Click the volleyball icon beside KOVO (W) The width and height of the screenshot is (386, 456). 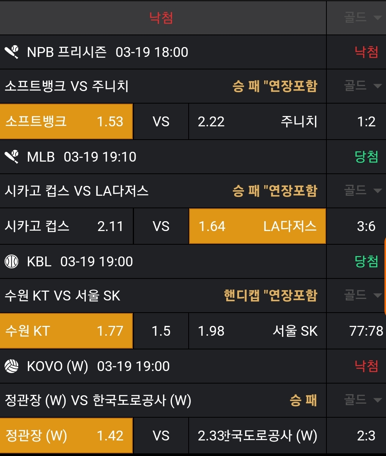point(12,366)
